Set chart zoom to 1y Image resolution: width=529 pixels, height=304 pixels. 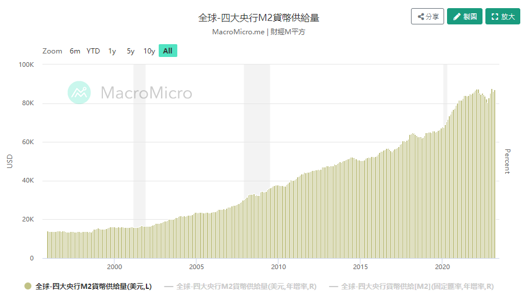(x=112, y=51)
